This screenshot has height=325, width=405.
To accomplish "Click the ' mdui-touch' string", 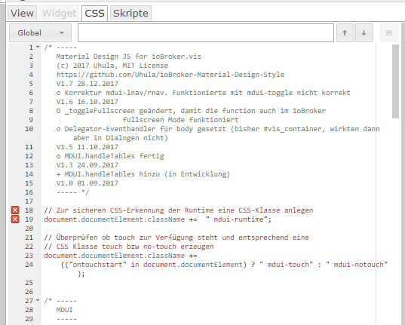I will click(x=286, y=265).
